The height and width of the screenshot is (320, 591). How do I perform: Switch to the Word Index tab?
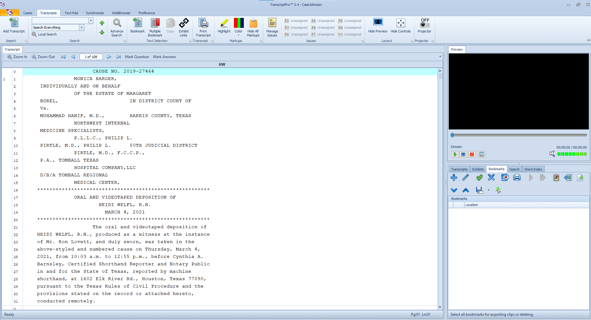click(x=533, y=169)
